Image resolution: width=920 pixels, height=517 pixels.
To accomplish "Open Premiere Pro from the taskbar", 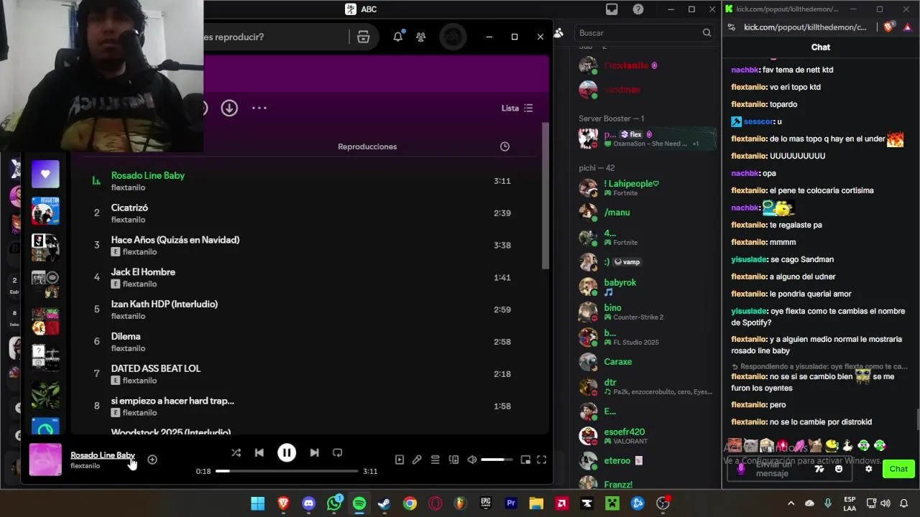I will coord(511,503).
